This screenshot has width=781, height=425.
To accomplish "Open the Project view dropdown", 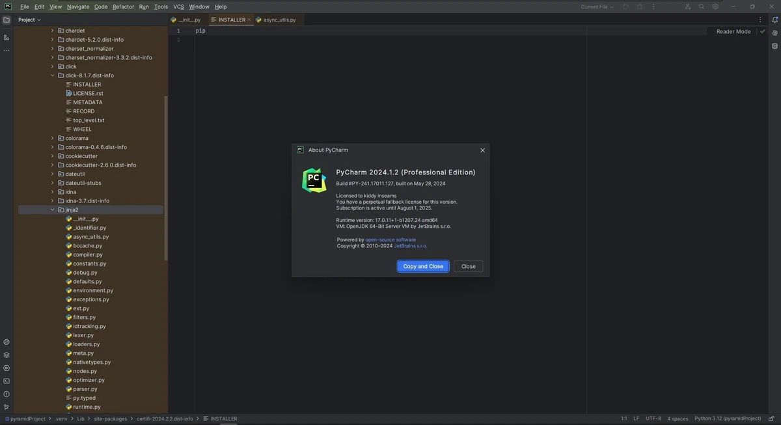I will pyautogui.click(x=29, y=20).
